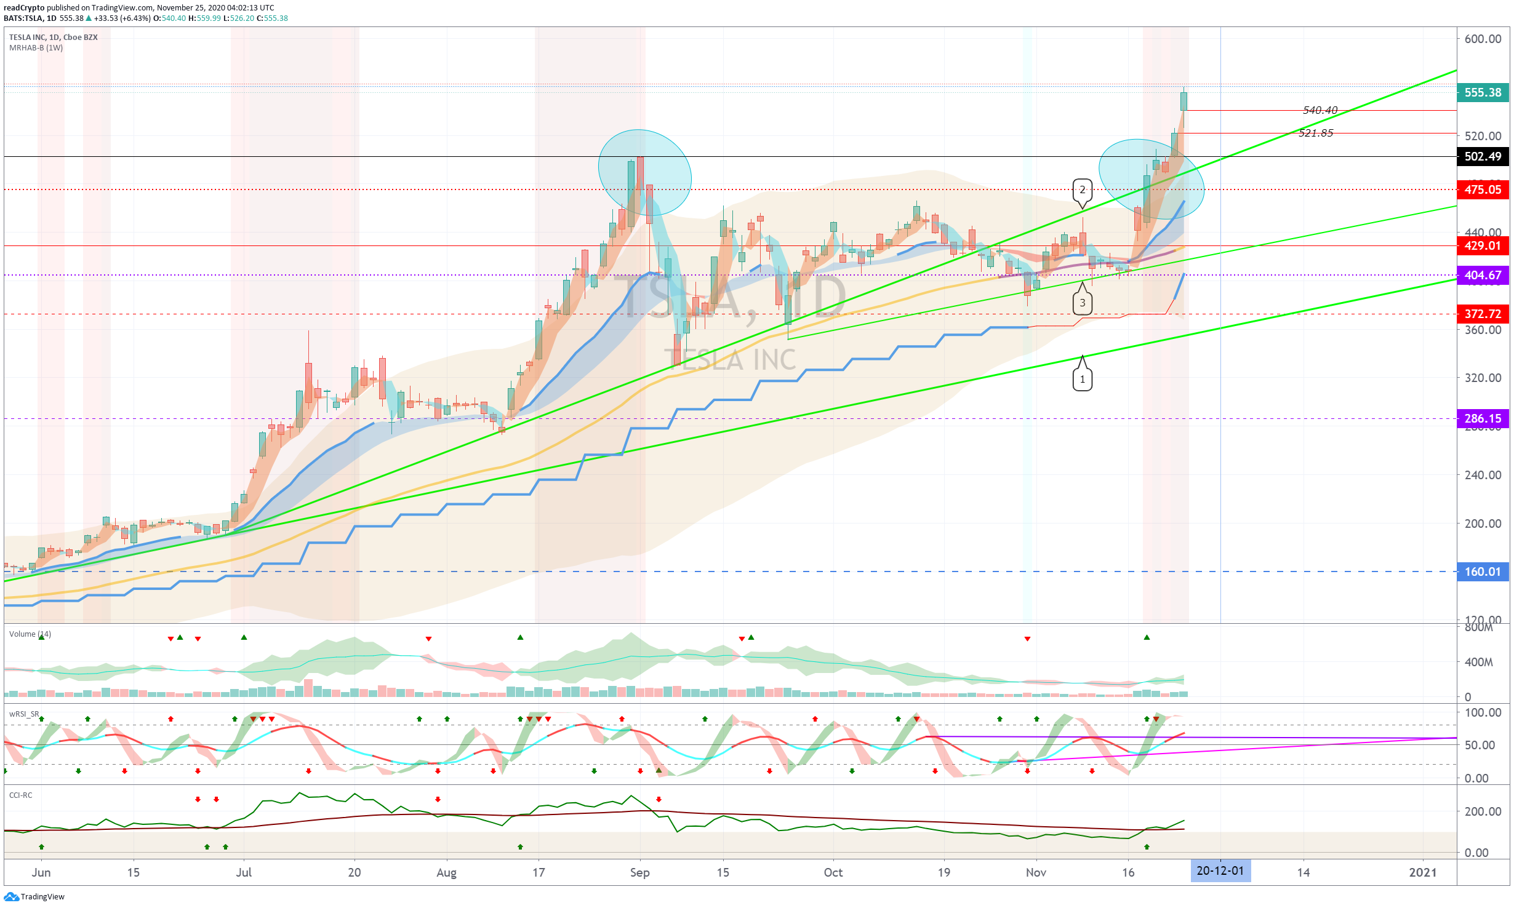Click the Sep label on time axis
Viewport: 1514px width, 908px height.
640,872
